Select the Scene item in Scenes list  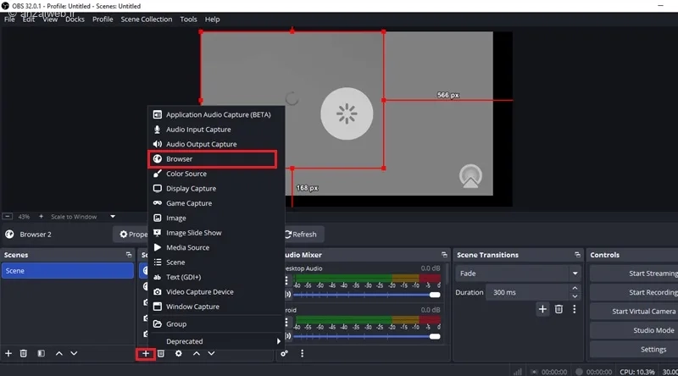(68, 270)
